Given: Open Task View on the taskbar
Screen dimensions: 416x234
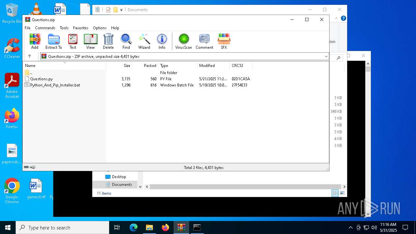Looking at the screenshot, I should click(x=117, y=227).
